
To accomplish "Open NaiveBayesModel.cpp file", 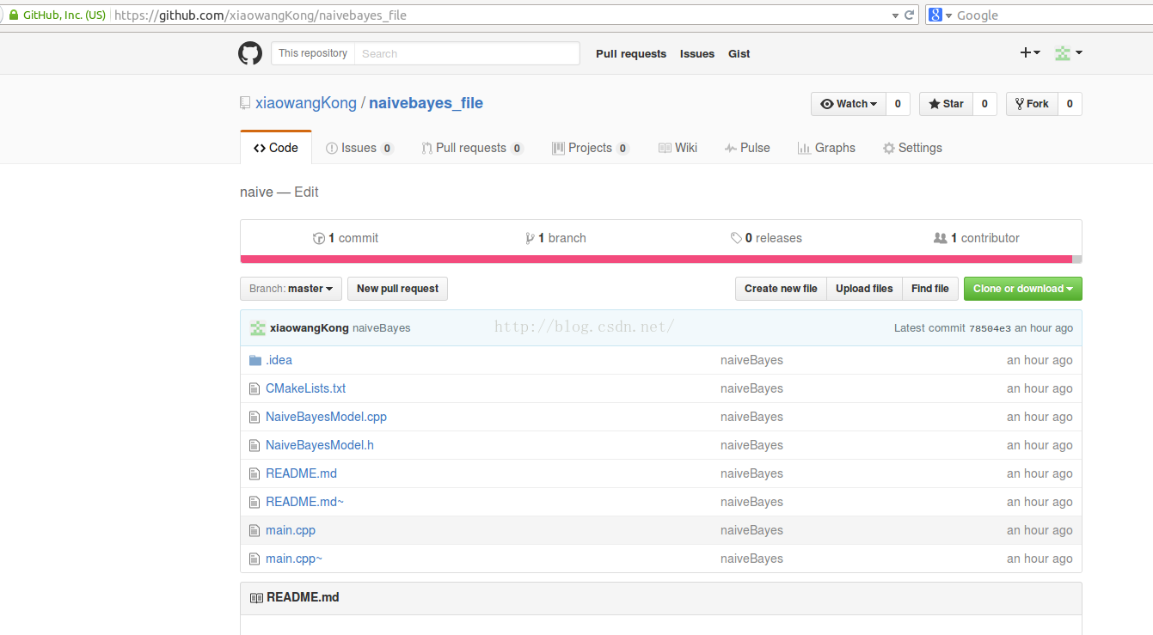I will tap(326, 417).
